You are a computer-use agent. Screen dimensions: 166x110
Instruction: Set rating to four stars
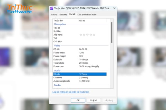click(91, 35)
